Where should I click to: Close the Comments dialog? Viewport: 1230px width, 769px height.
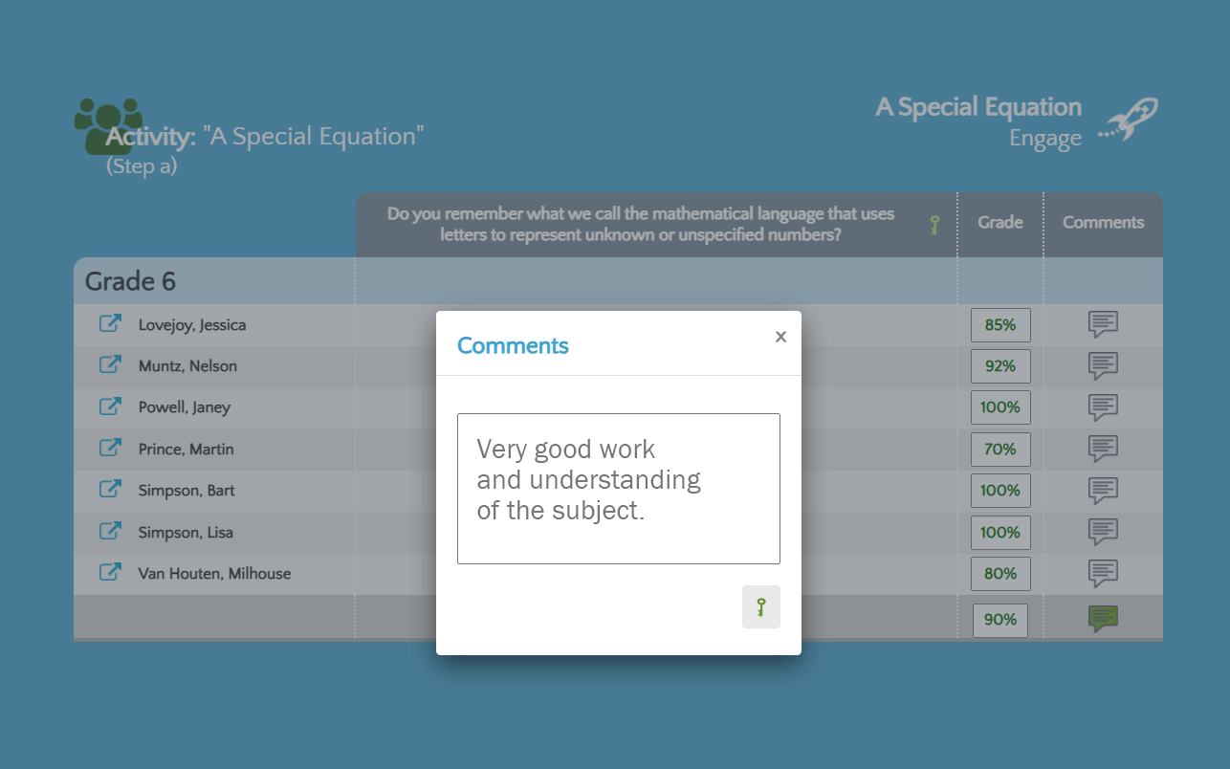coord(780,337)
